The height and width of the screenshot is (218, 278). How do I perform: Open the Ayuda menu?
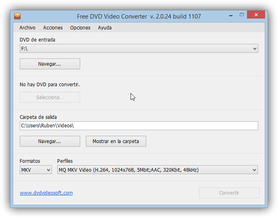[105, 28]
